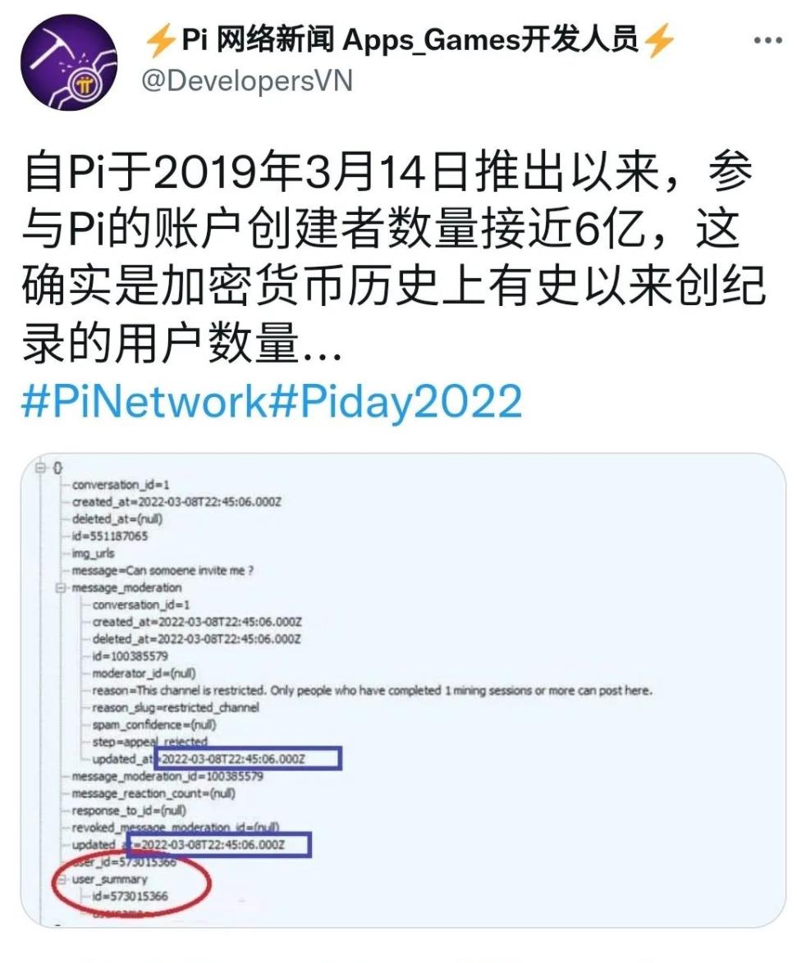Open the #PiNetwork hashtag
Image resolution: width=797 pixels, height=963 pixels.
coord(144,401)
